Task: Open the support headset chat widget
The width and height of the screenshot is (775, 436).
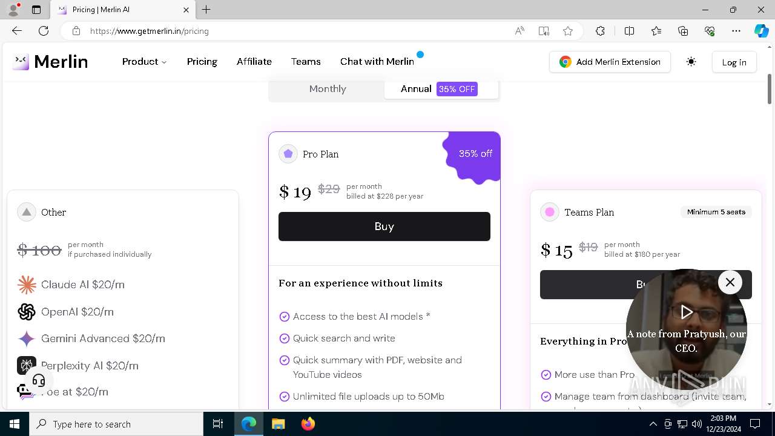Action: click(x=39, y=381)
